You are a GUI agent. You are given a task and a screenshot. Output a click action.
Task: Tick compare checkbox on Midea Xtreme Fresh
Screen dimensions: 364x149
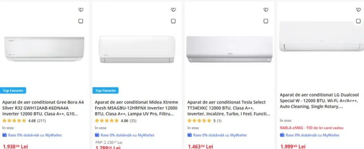(x=173, y=21)
